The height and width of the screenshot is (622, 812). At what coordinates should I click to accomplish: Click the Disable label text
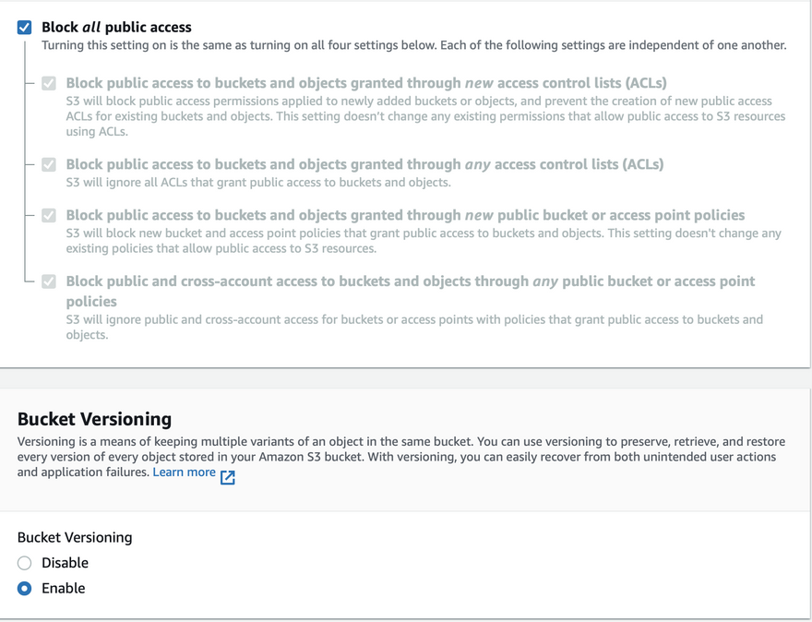65,563
